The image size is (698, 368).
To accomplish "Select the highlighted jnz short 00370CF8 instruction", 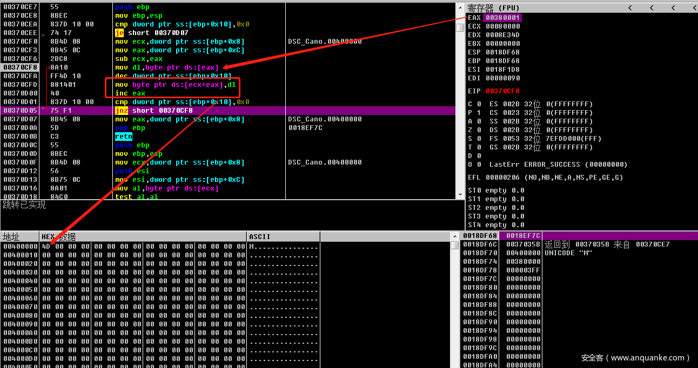I will pyautogui.click(x=154, y=111).
